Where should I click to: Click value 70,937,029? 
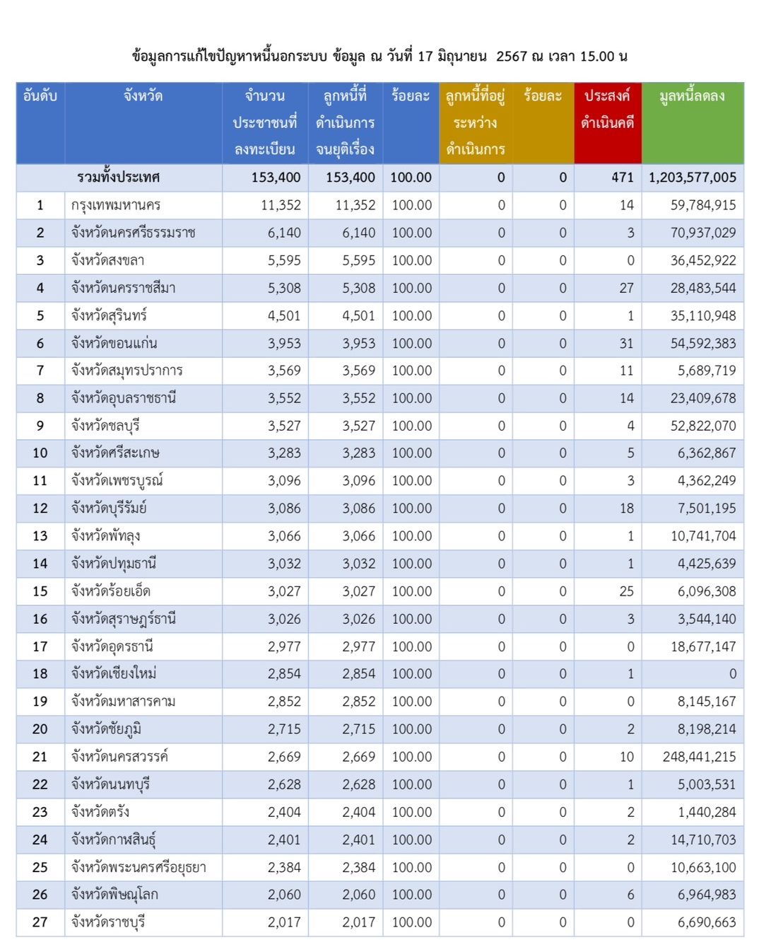click(703, 233)
